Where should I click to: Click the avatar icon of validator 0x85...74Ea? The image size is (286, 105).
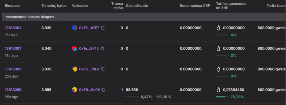74,69
